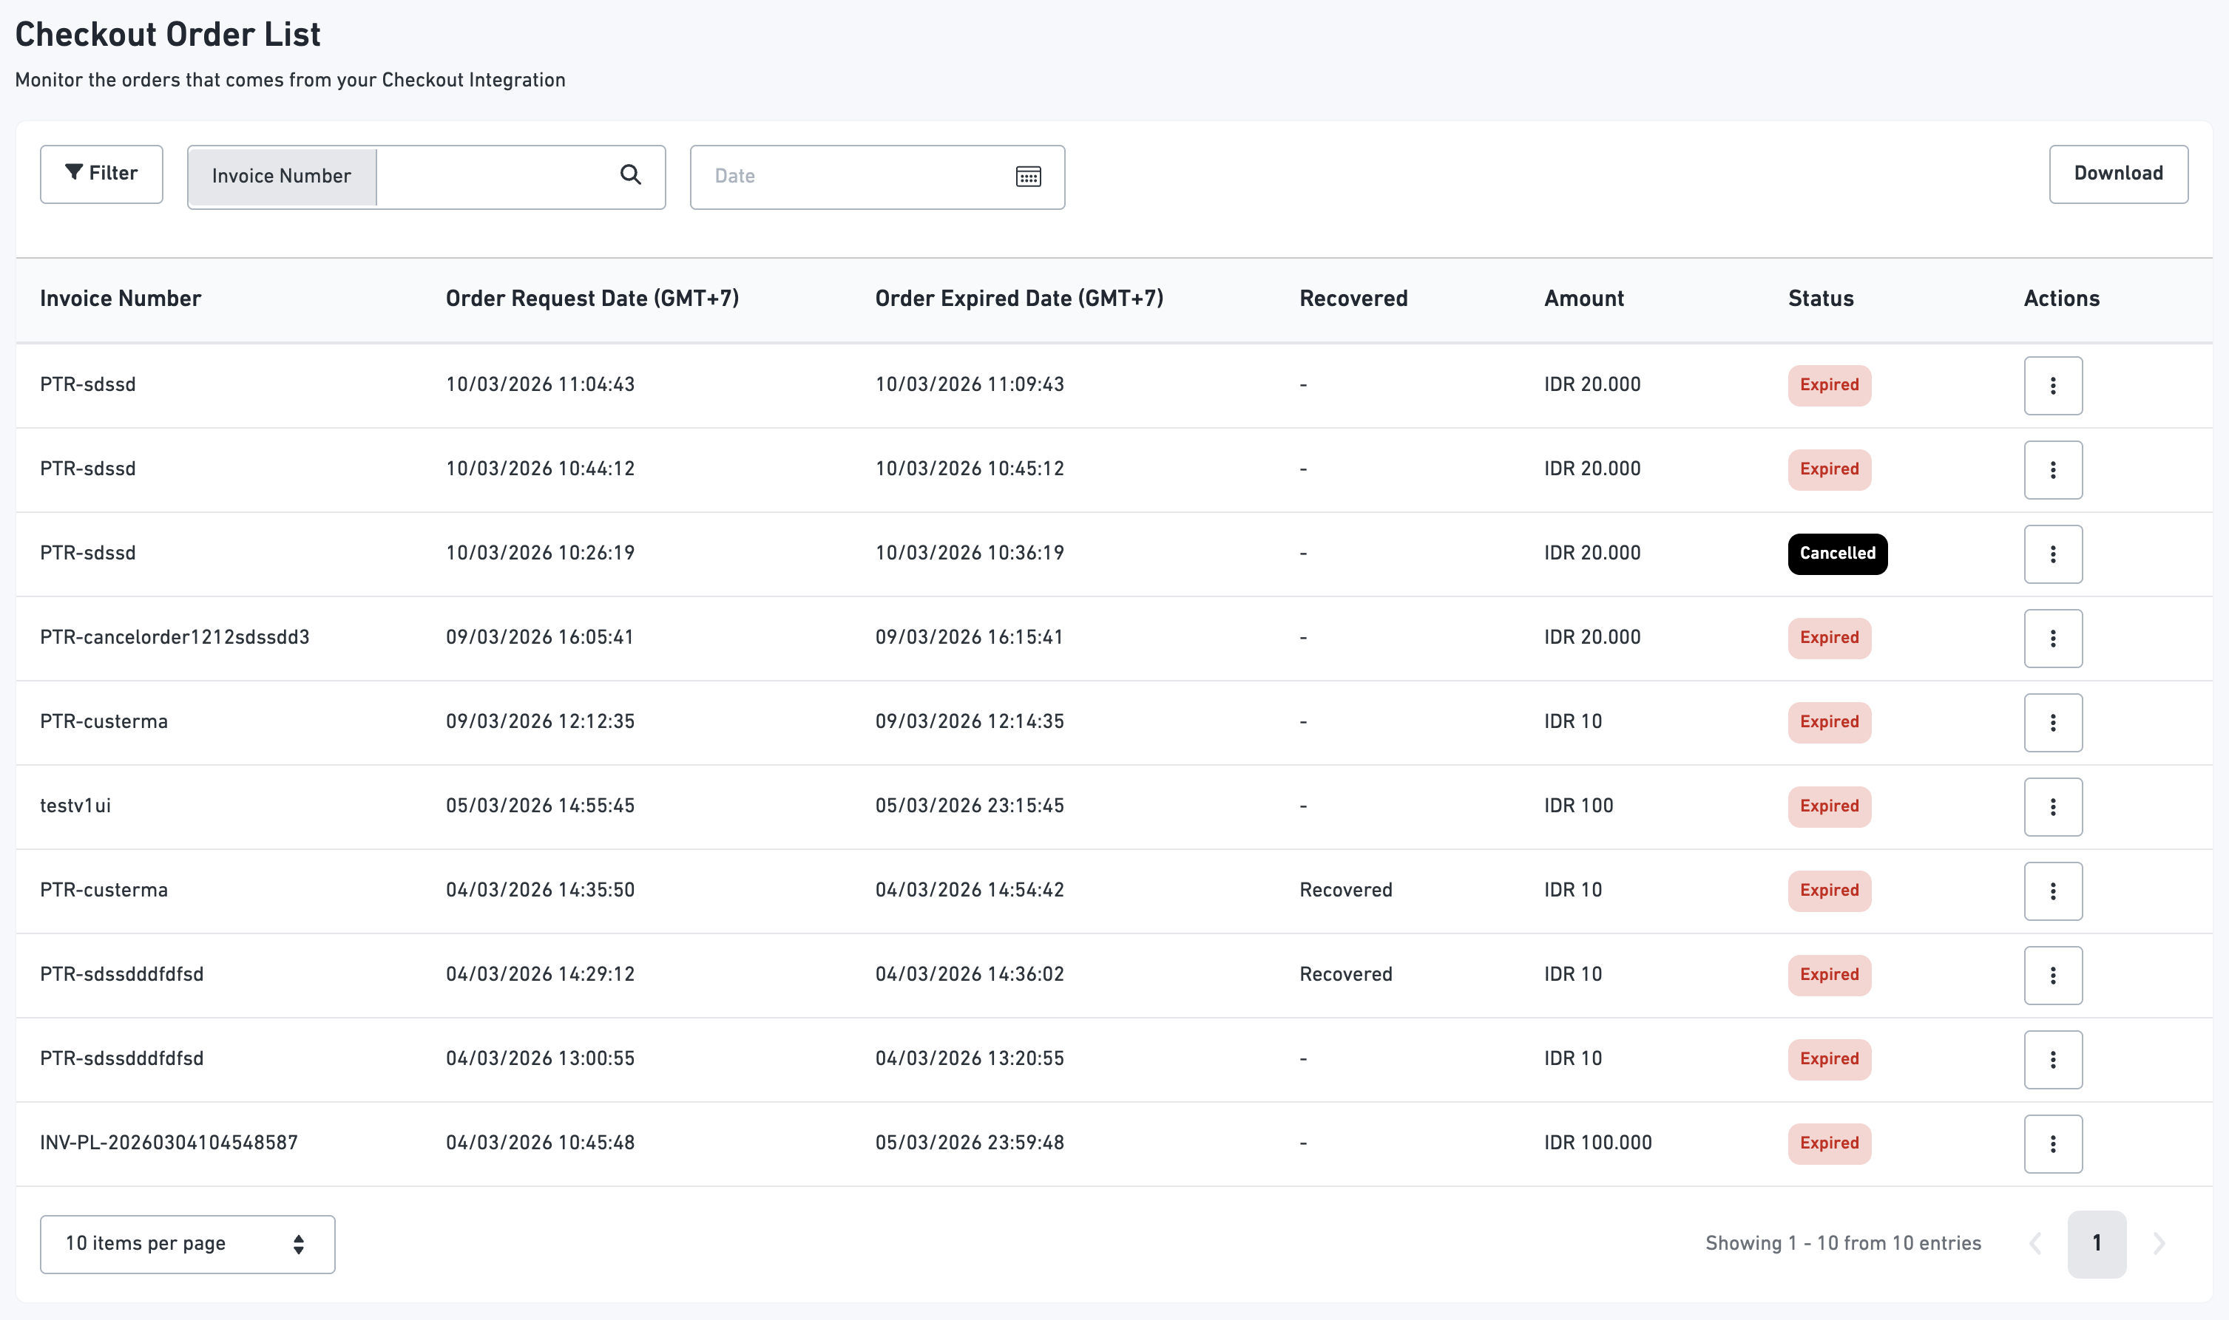
Task: Open actions for order requested 09/03/2026 12:12:35
Action: point(2052,722)
